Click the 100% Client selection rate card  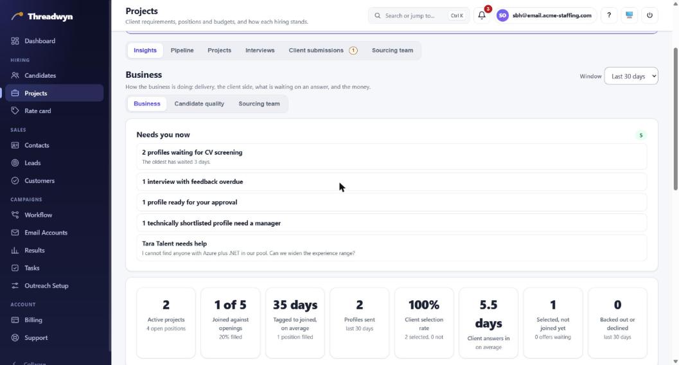pos(424,323)
